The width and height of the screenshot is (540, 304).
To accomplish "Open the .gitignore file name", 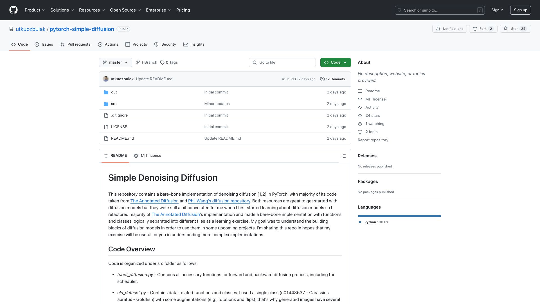I will 119,115.
